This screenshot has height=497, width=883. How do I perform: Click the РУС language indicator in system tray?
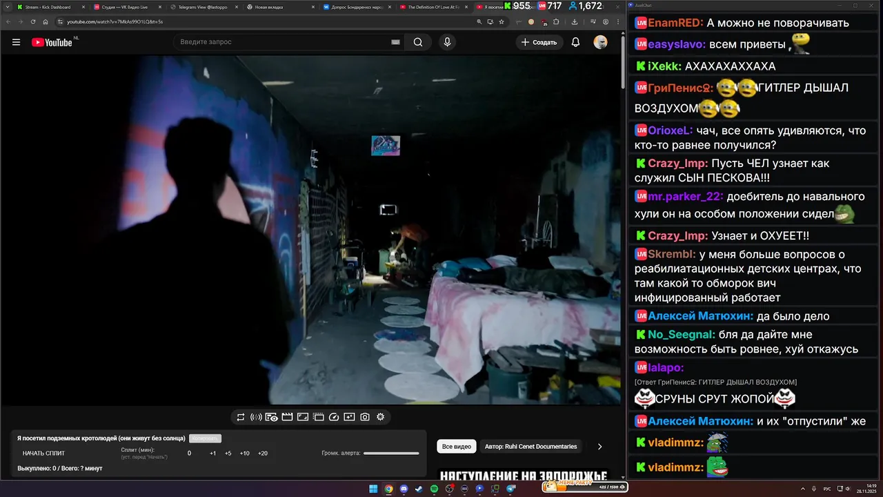pos(827,489)
